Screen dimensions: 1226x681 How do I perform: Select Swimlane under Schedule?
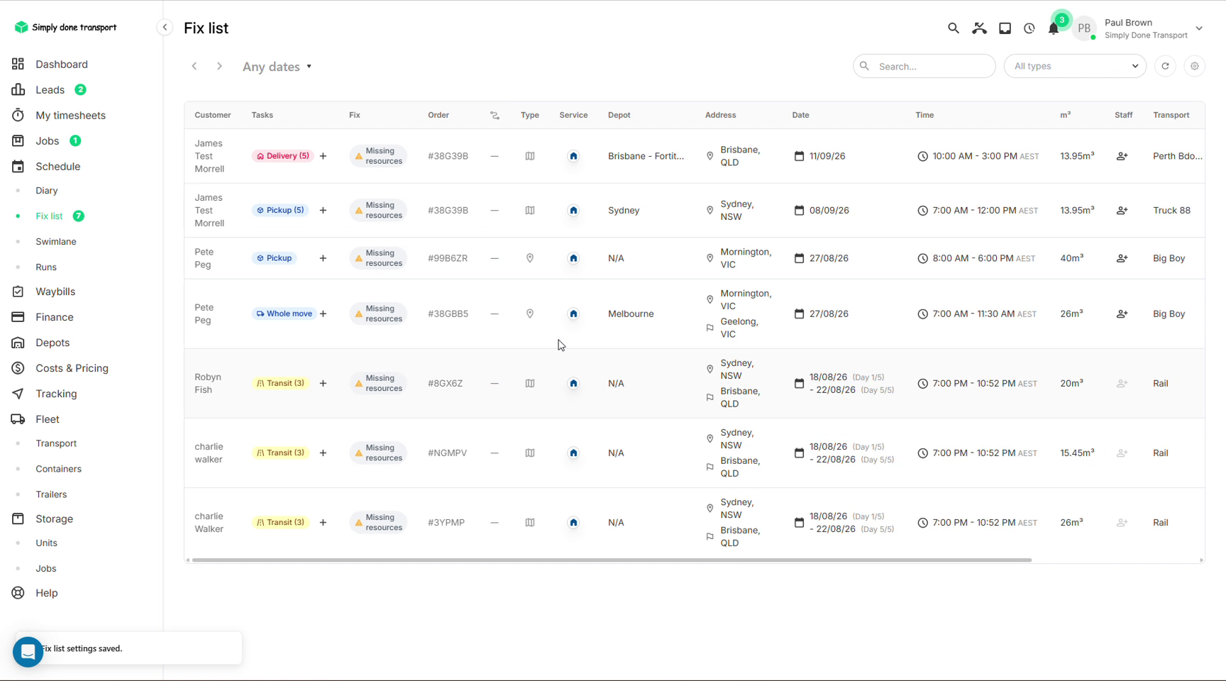[x=56, y=241]
